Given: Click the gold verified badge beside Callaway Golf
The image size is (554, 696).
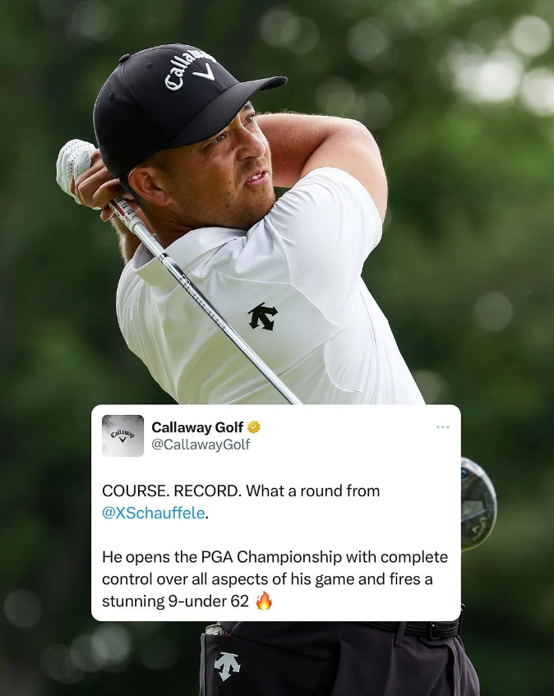Looking at the screenshot, I should coord(253,427).
